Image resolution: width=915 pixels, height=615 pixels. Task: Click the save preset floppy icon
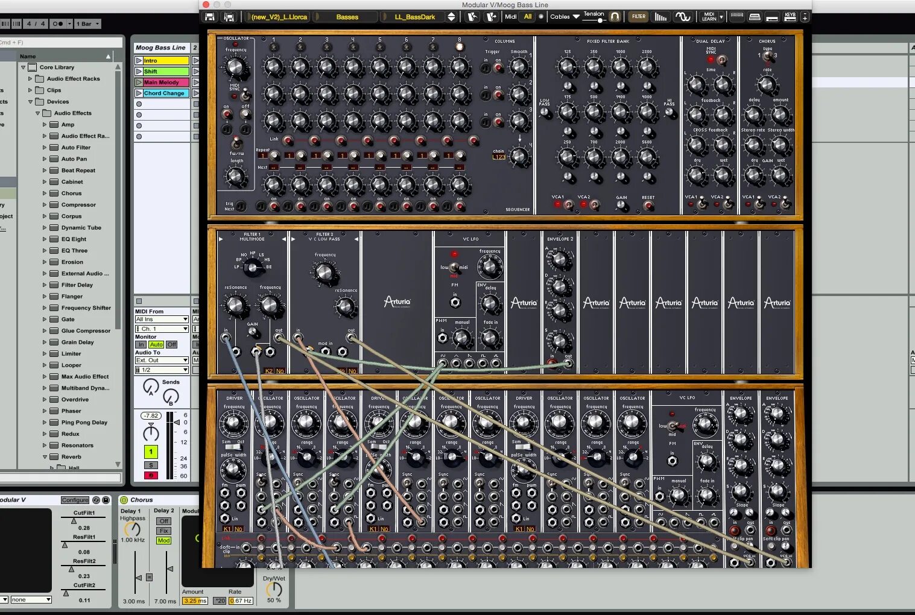pyautogui.click(x=209, y=17)
